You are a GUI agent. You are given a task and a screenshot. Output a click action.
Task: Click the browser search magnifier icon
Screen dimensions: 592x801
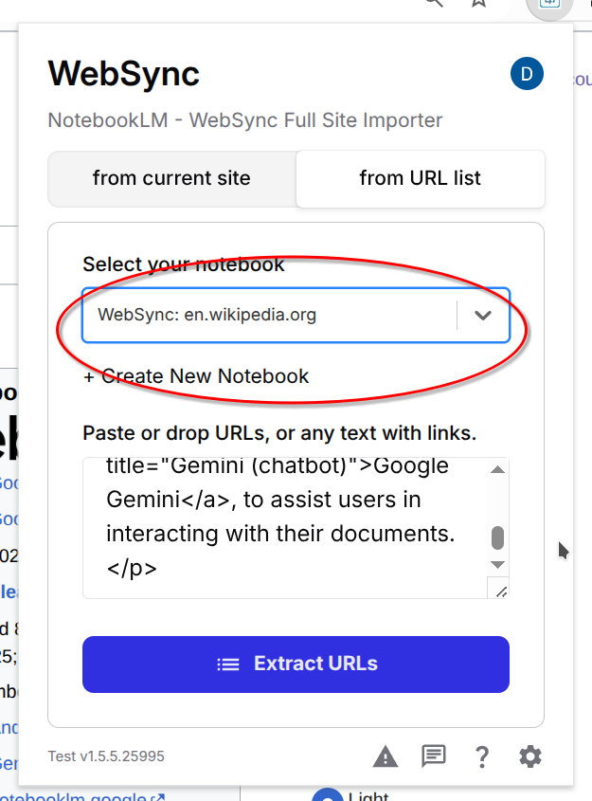click(433, 4)
